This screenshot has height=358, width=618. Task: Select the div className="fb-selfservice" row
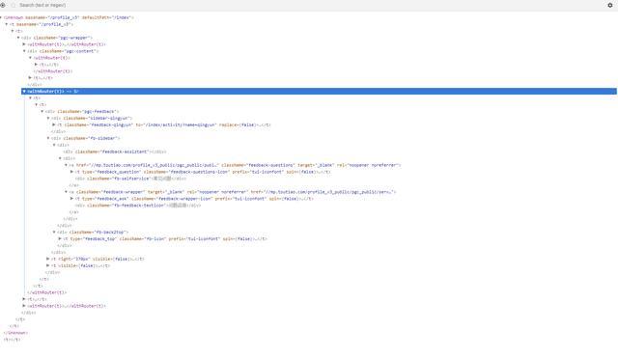pos(130,179)
